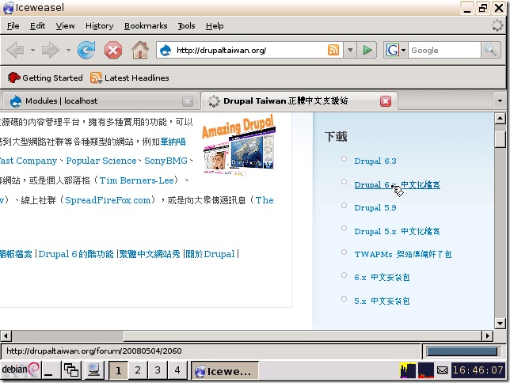Open the Drupal 5.x 中文化檔案 link

(397, 231)
